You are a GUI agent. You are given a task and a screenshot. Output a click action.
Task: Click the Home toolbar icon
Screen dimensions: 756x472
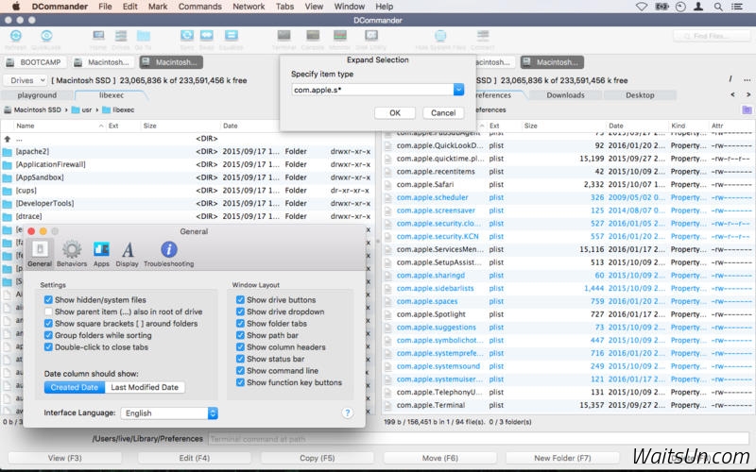pos(98,36)
